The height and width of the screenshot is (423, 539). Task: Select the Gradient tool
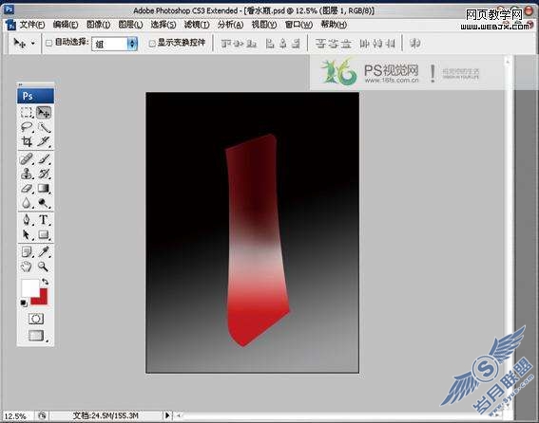point(44,188)
